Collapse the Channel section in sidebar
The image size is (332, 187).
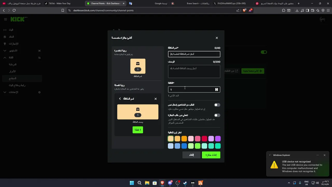coord(5,58)
